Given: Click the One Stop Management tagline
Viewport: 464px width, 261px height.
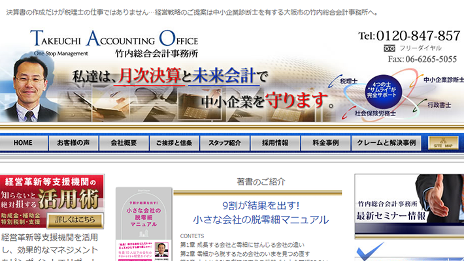Looking at the screenshot, I should coord(61,54).
